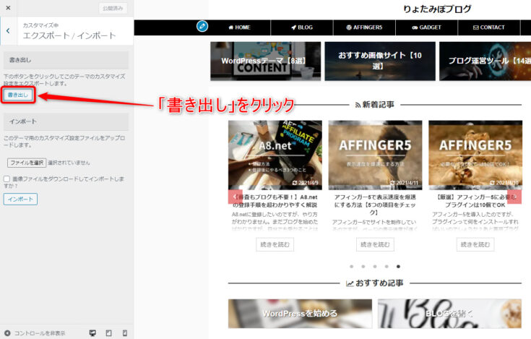
Task: Switch to tablet preview device icon
Action: coord(108,333)
